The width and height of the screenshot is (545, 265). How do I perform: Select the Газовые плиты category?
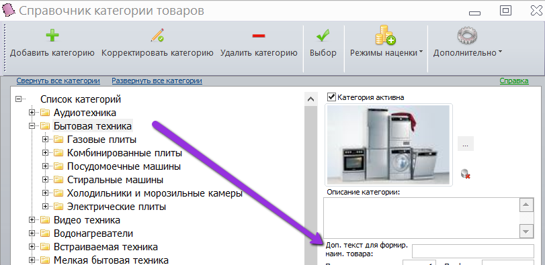[x=102, y=140]
